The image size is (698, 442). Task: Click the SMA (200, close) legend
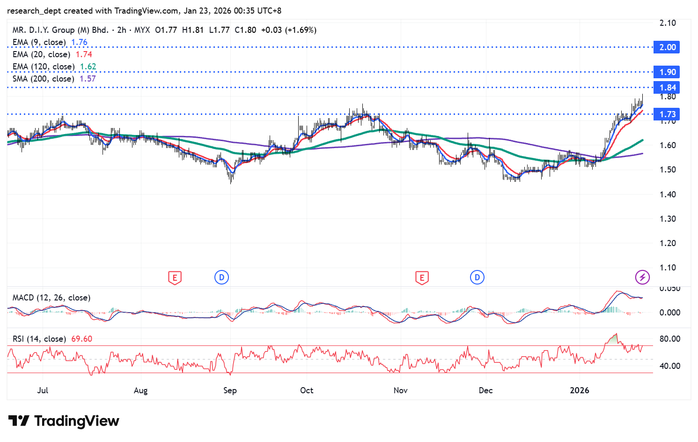(43, 79)
